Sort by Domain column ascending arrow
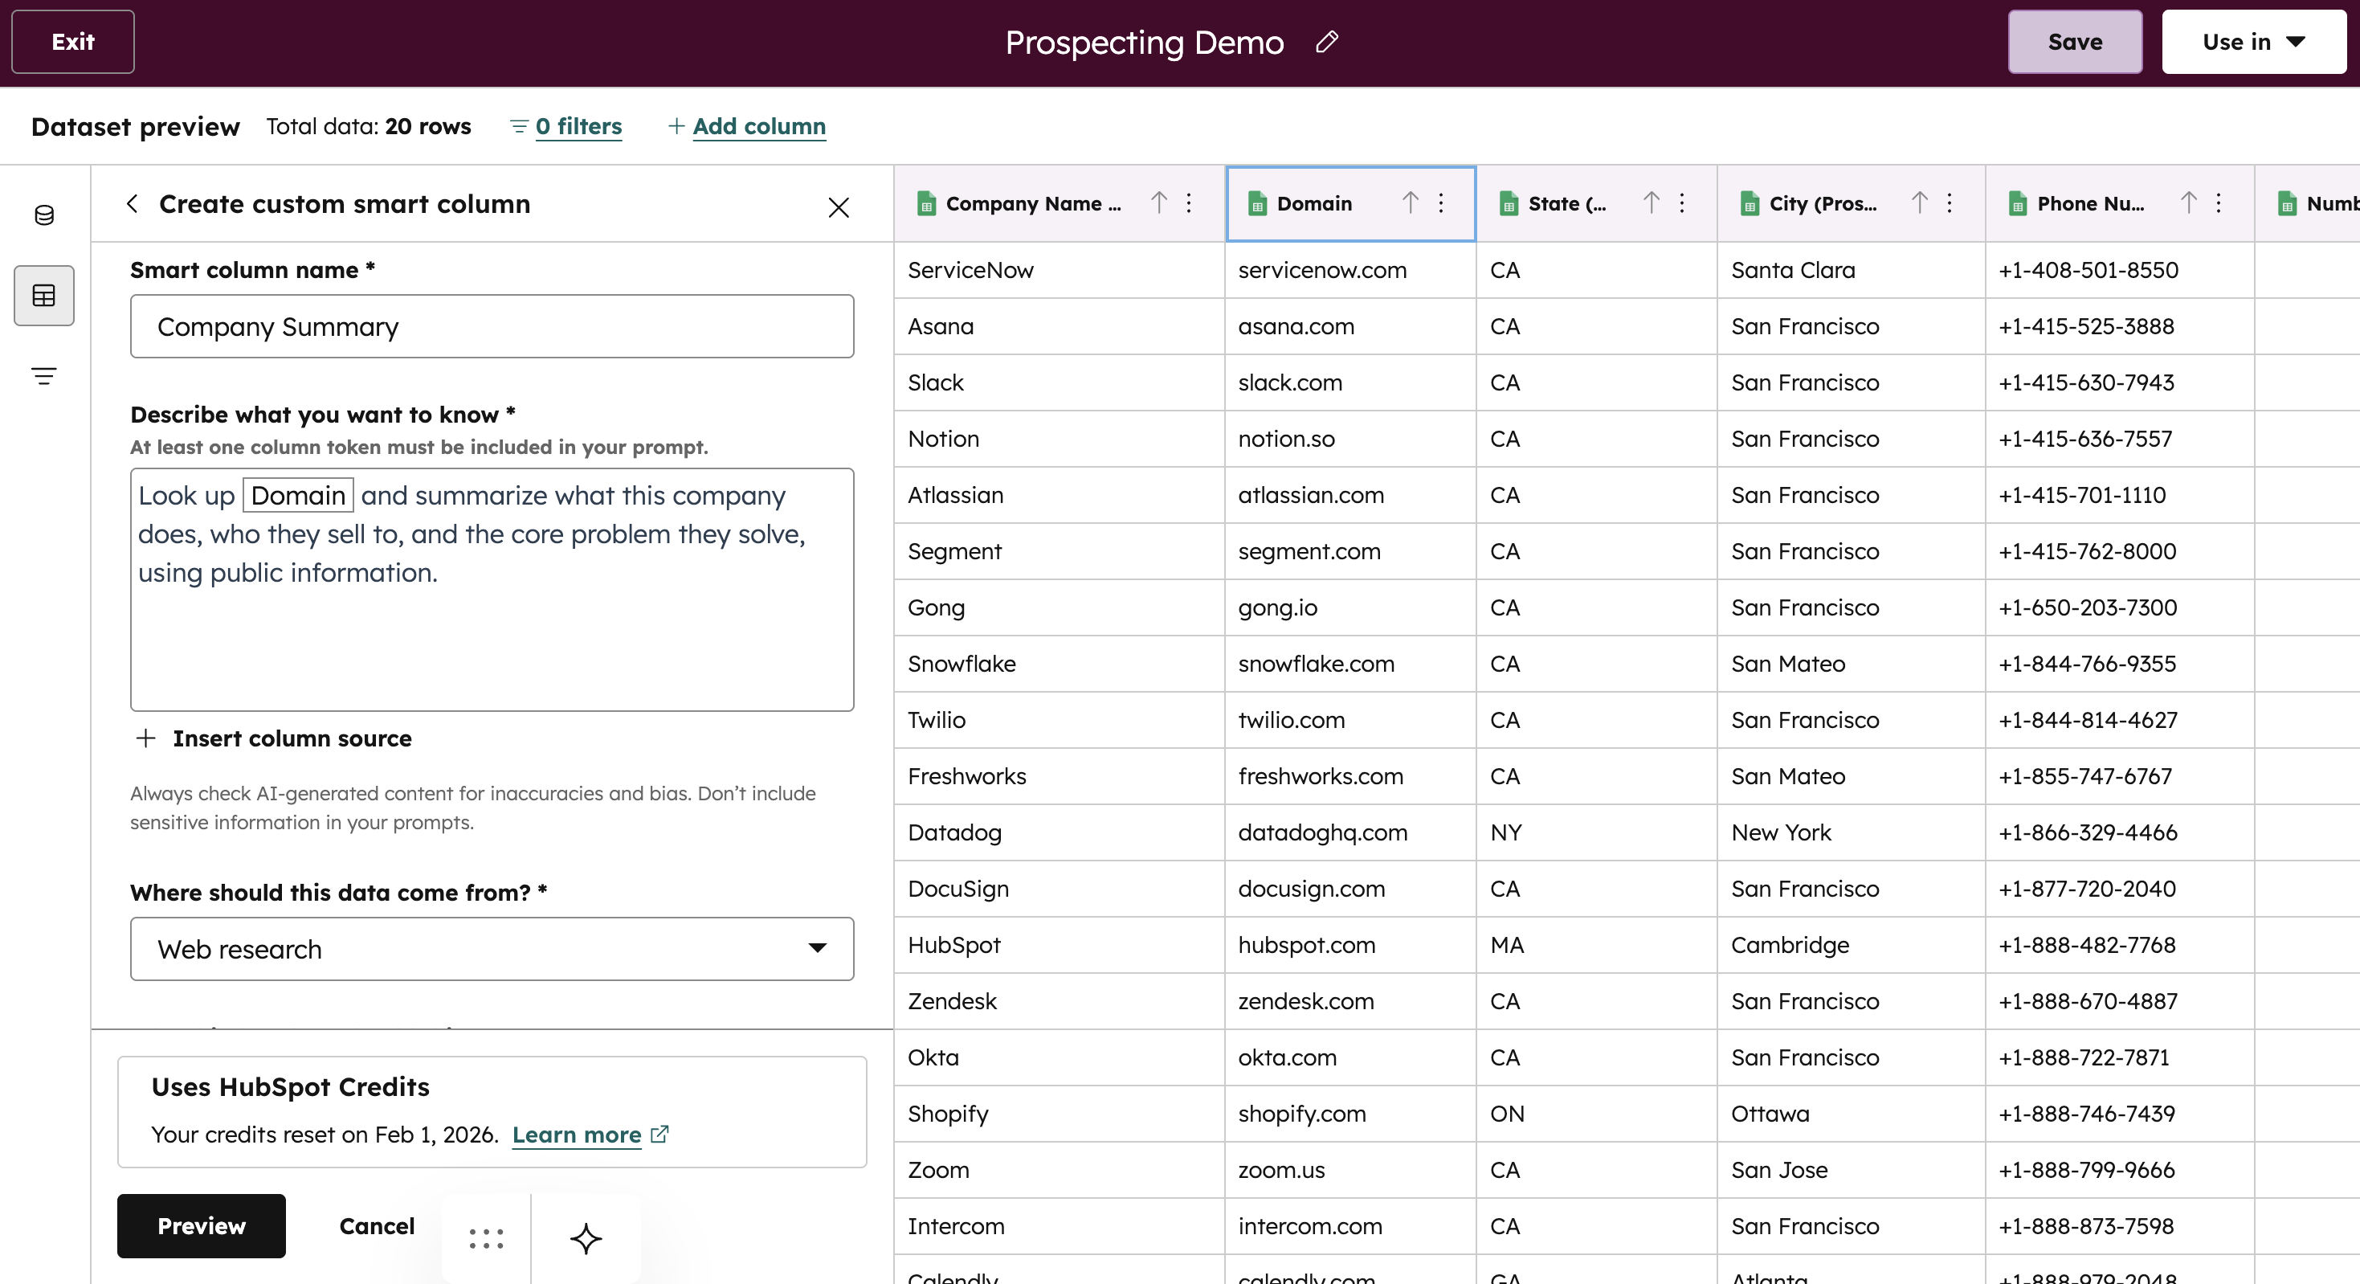This screenshot has width=2360, height=1284. coord(1410,202)
